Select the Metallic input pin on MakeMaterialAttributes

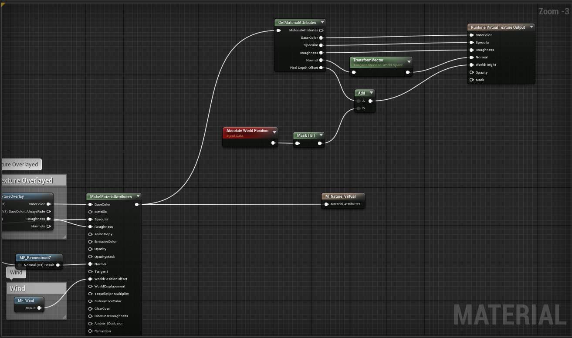point(91,212)
